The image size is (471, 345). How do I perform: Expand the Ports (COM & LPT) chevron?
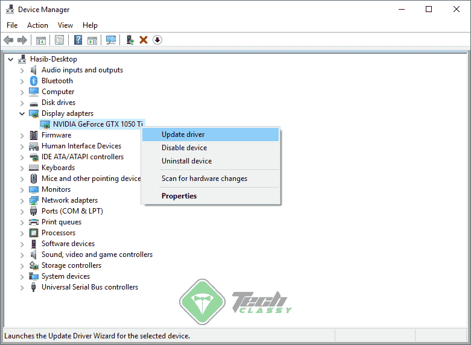tap(22, 212)
